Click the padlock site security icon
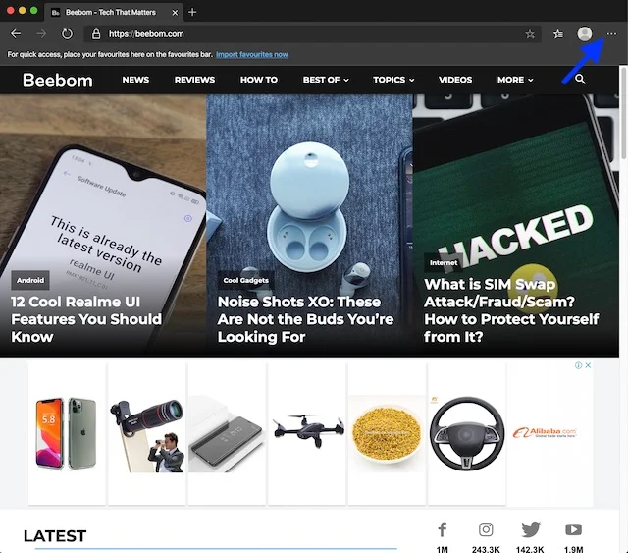This screenshot has height=553, width=628. [96, 34]
